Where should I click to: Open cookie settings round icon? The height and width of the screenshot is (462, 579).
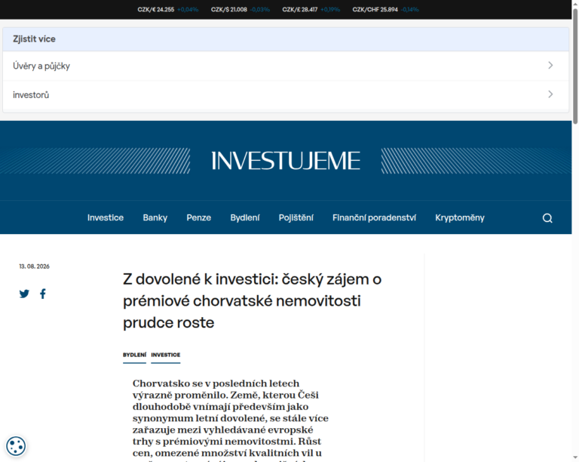[16, 445]
